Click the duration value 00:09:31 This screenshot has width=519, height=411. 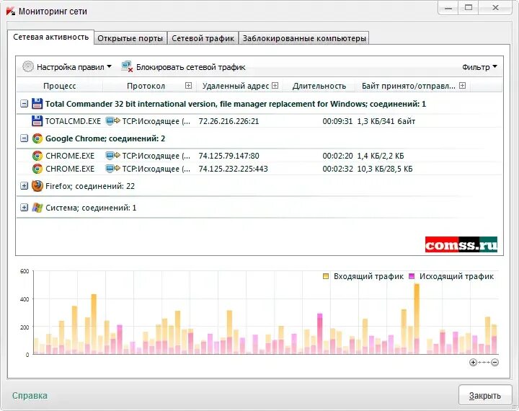coord(337,121)
